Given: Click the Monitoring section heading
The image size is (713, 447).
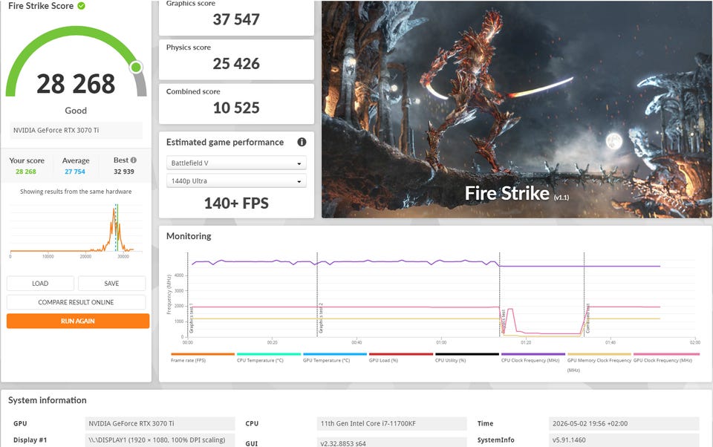Looking at the screenshot, I should click(189, 236).
